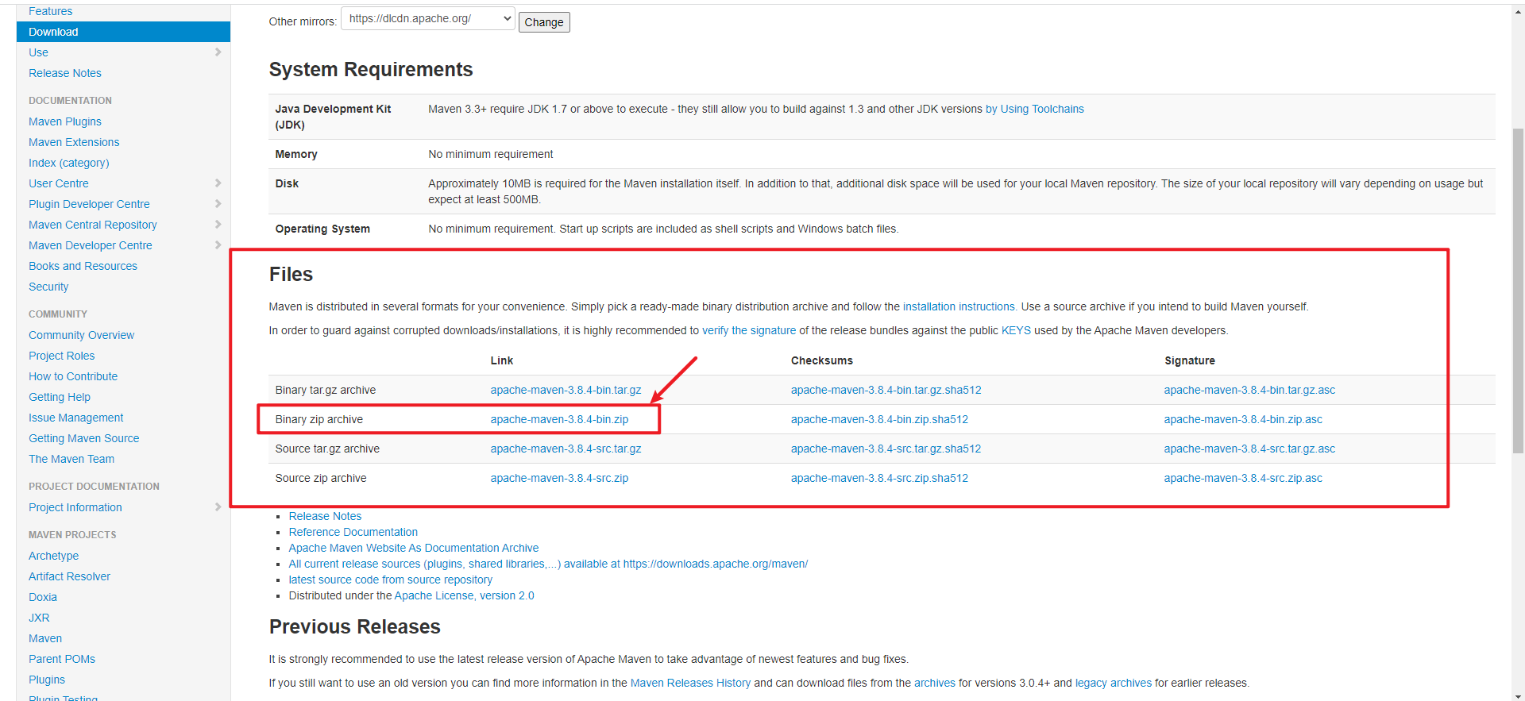This screenshot has width=1525, height=701.
Task: Open Parent POMs project link
Action: click(x=62, y=659)
